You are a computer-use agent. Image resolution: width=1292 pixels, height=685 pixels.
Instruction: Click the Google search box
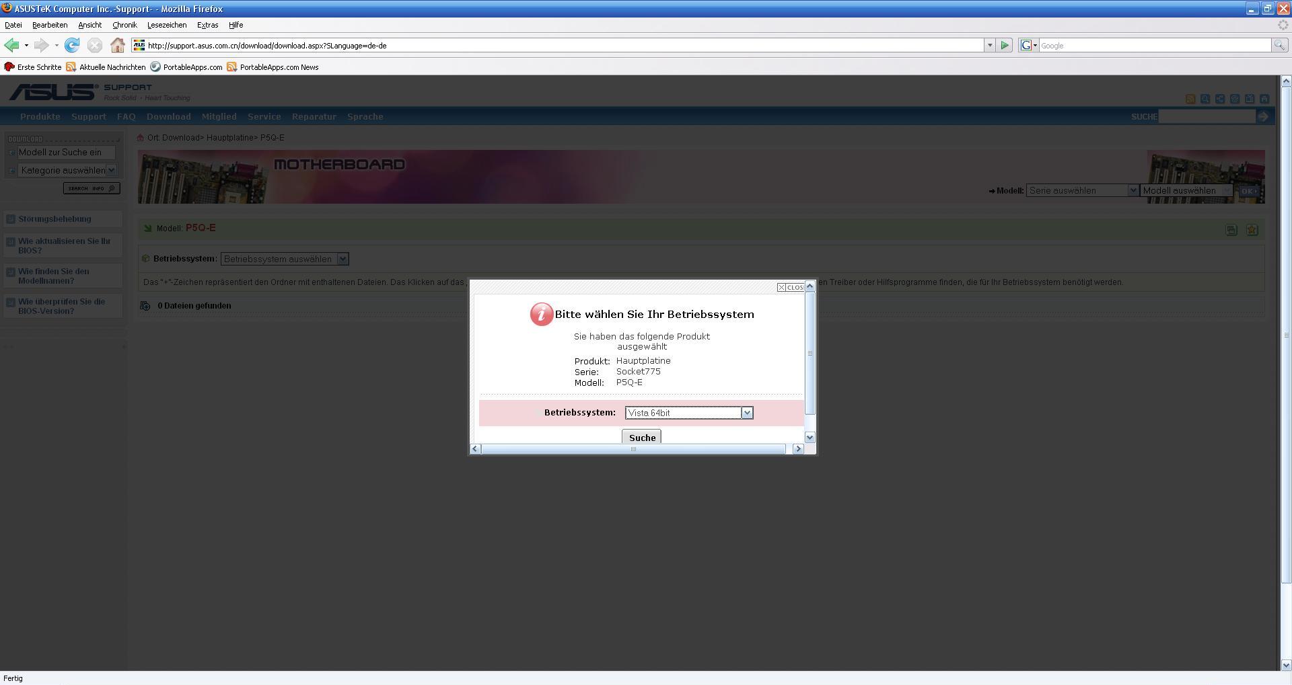pos(1155,46)
